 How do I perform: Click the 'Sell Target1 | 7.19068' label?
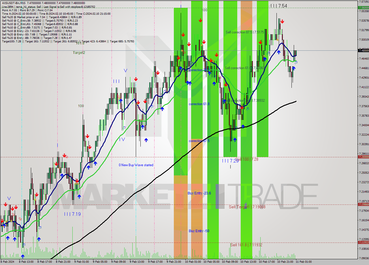pyautogui.click(x=247, y=207)
